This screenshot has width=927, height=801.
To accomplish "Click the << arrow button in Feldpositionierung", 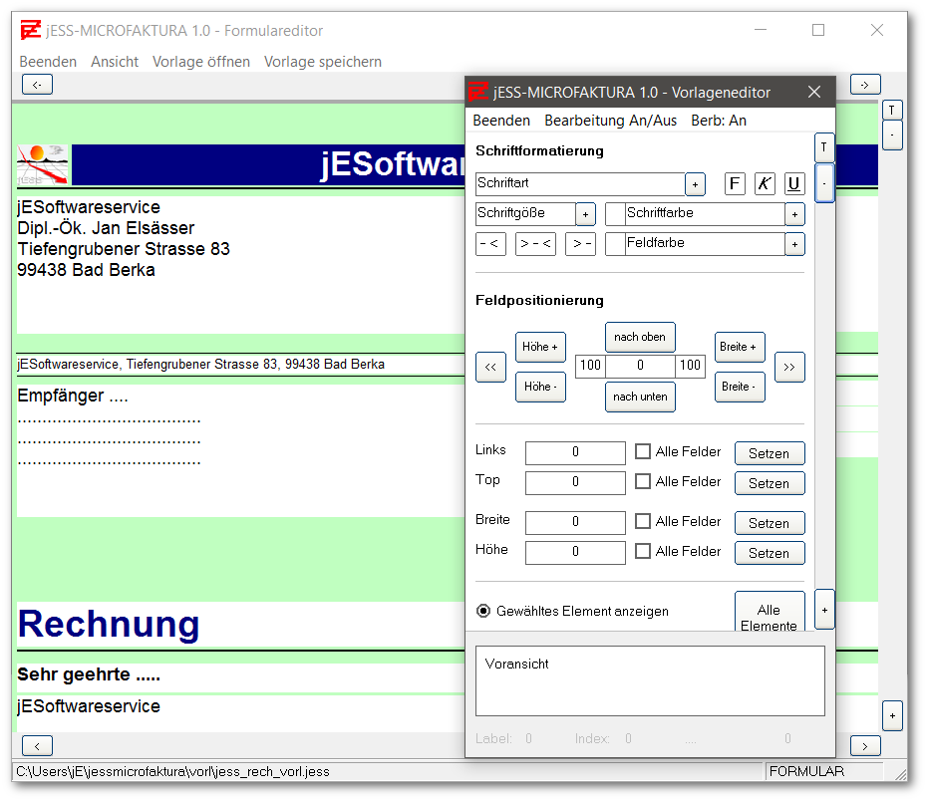I will tap(490, 367).
